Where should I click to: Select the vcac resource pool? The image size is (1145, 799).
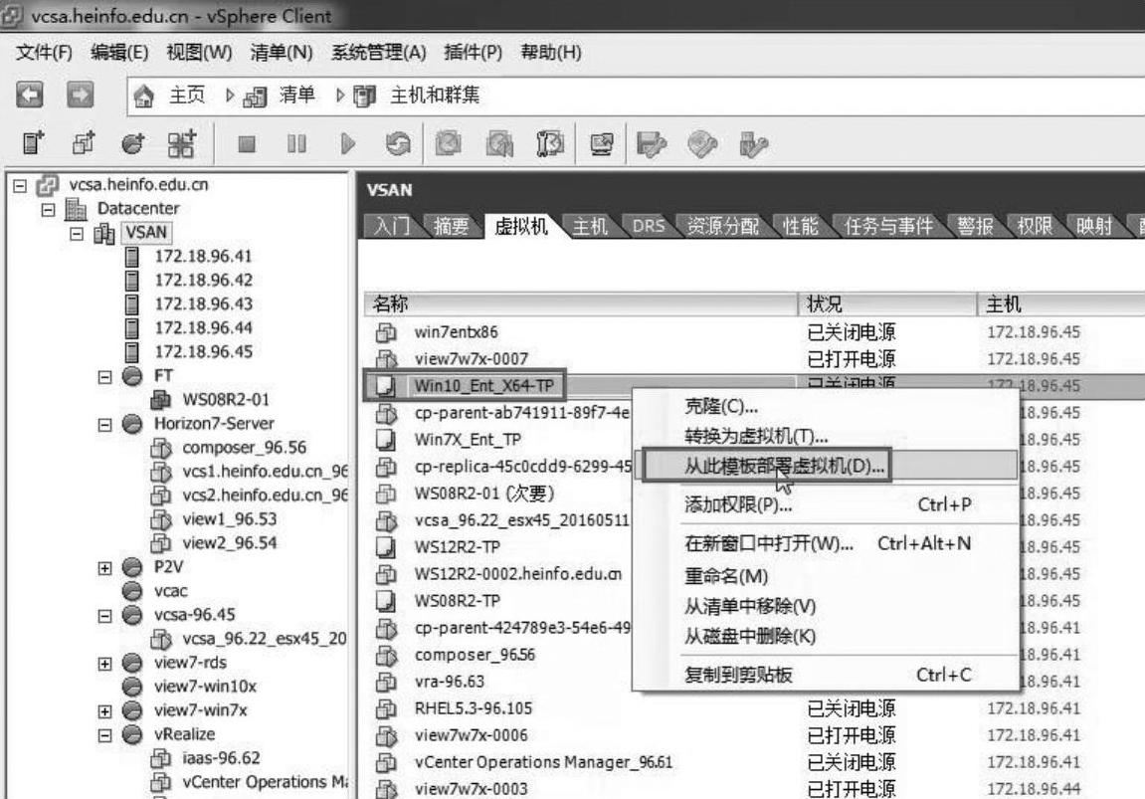point(170,591)
